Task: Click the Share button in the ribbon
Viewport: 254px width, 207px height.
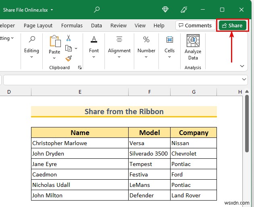Action: (x=232, y=25)
